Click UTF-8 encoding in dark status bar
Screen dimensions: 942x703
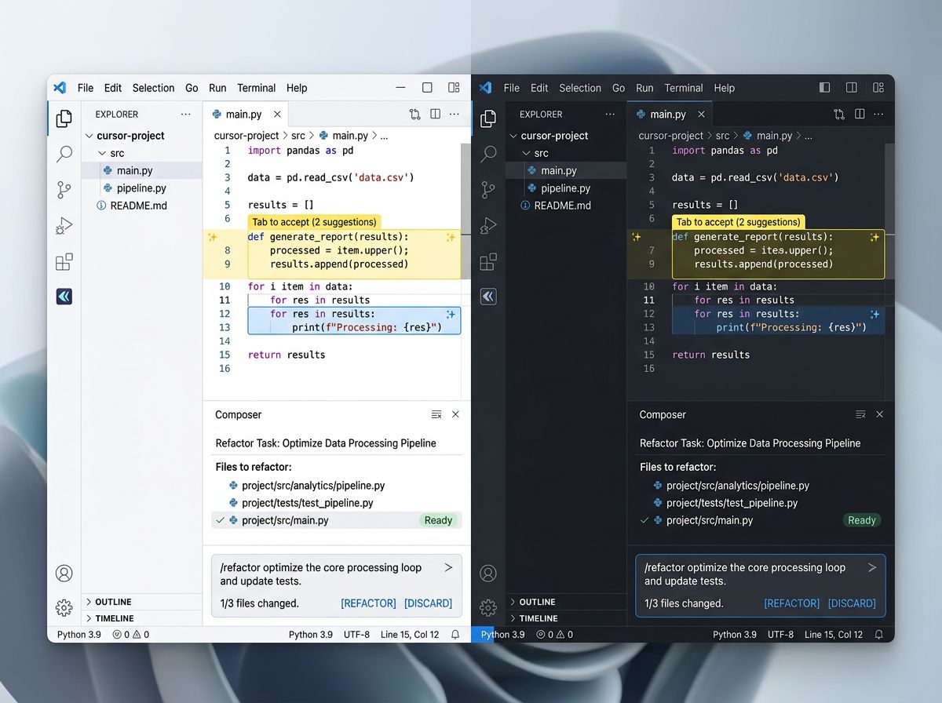[x=780, y=635]
